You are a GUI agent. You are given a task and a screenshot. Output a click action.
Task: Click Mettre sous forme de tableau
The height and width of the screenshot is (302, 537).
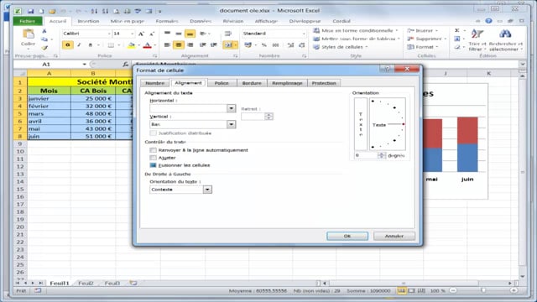[356, 39]
